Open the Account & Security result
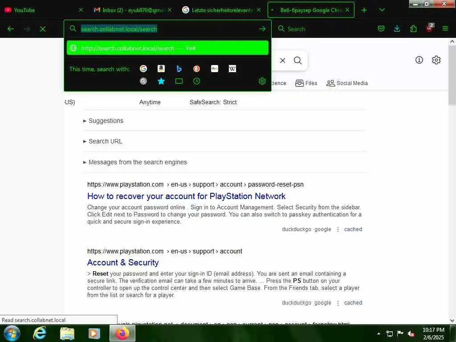 click(x=123, y=263)
